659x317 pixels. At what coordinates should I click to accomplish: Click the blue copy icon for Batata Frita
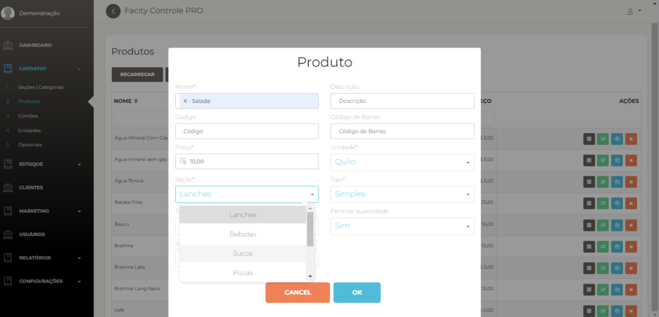617,203
